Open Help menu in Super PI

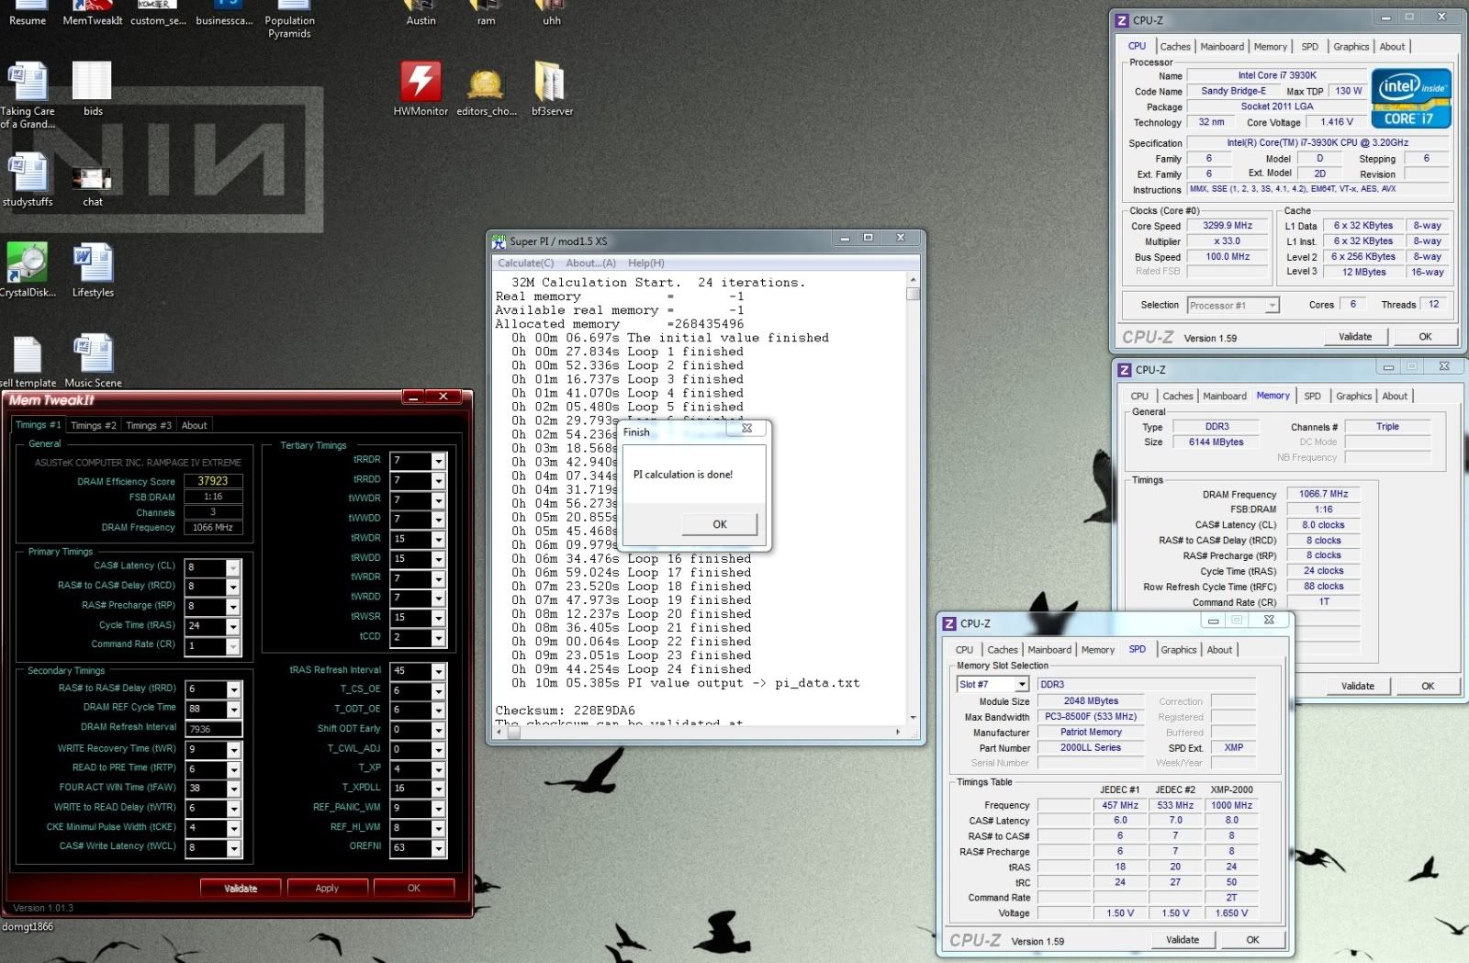(x=646, y=263)
